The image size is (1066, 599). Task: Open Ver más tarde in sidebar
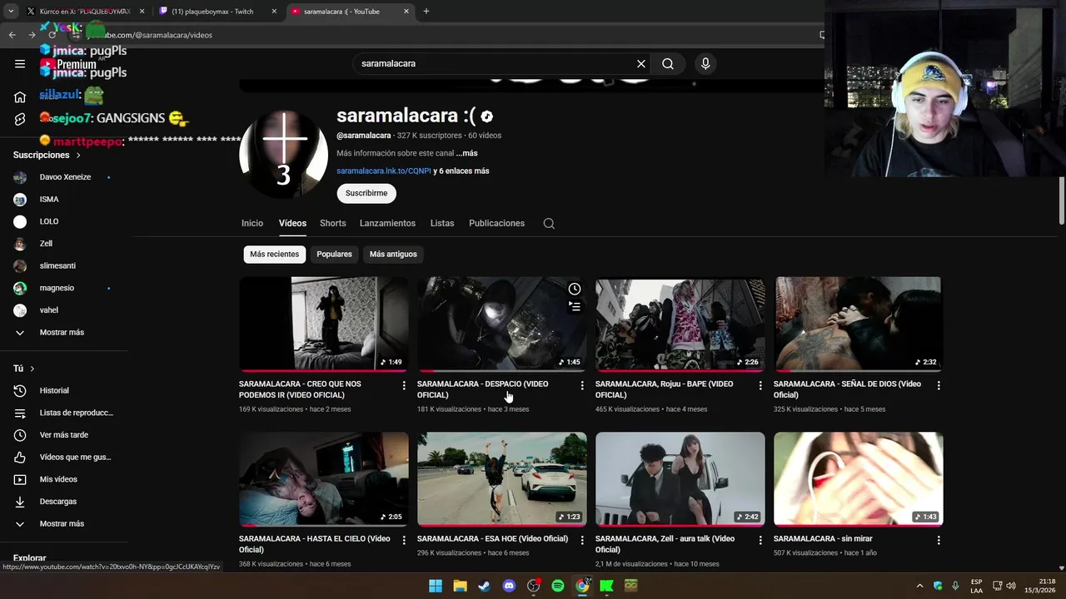point(63,435)
